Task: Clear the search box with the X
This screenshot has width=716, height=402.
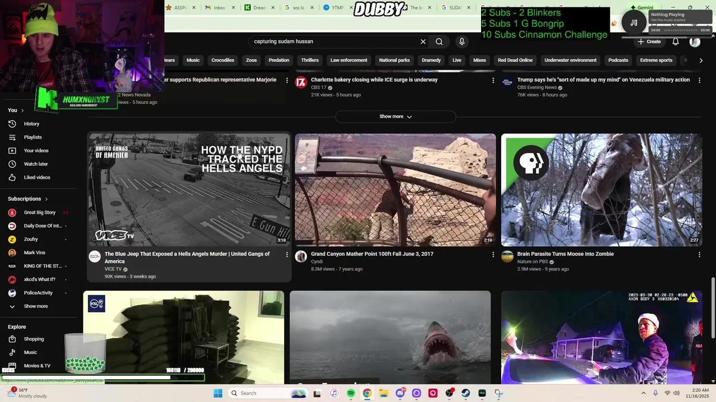Action: 423,41
